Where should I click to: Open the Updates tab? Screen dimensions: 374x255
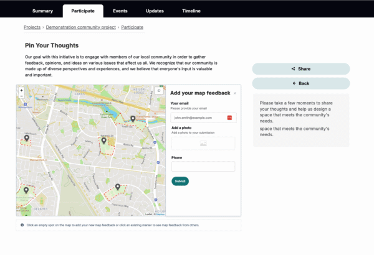coord(155,11)
